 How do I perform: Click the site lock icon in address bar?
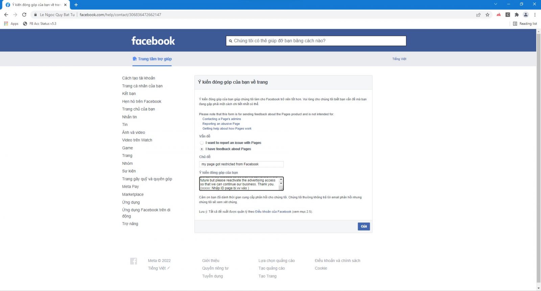point(36,15)
